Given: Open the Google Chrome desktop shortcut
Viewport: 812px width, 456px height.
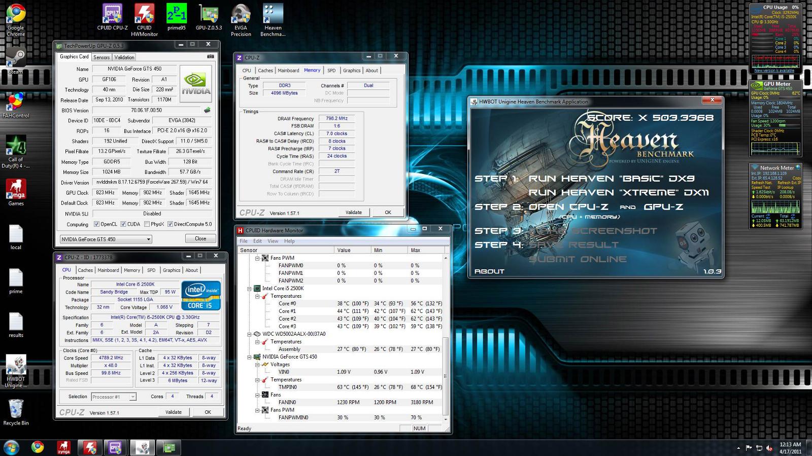Looking at the screenshot, I should (x=16, y=20).
